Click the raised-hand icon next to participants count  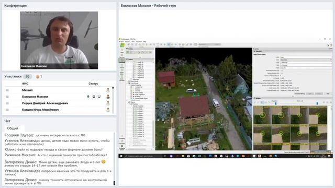pos(38,77)
